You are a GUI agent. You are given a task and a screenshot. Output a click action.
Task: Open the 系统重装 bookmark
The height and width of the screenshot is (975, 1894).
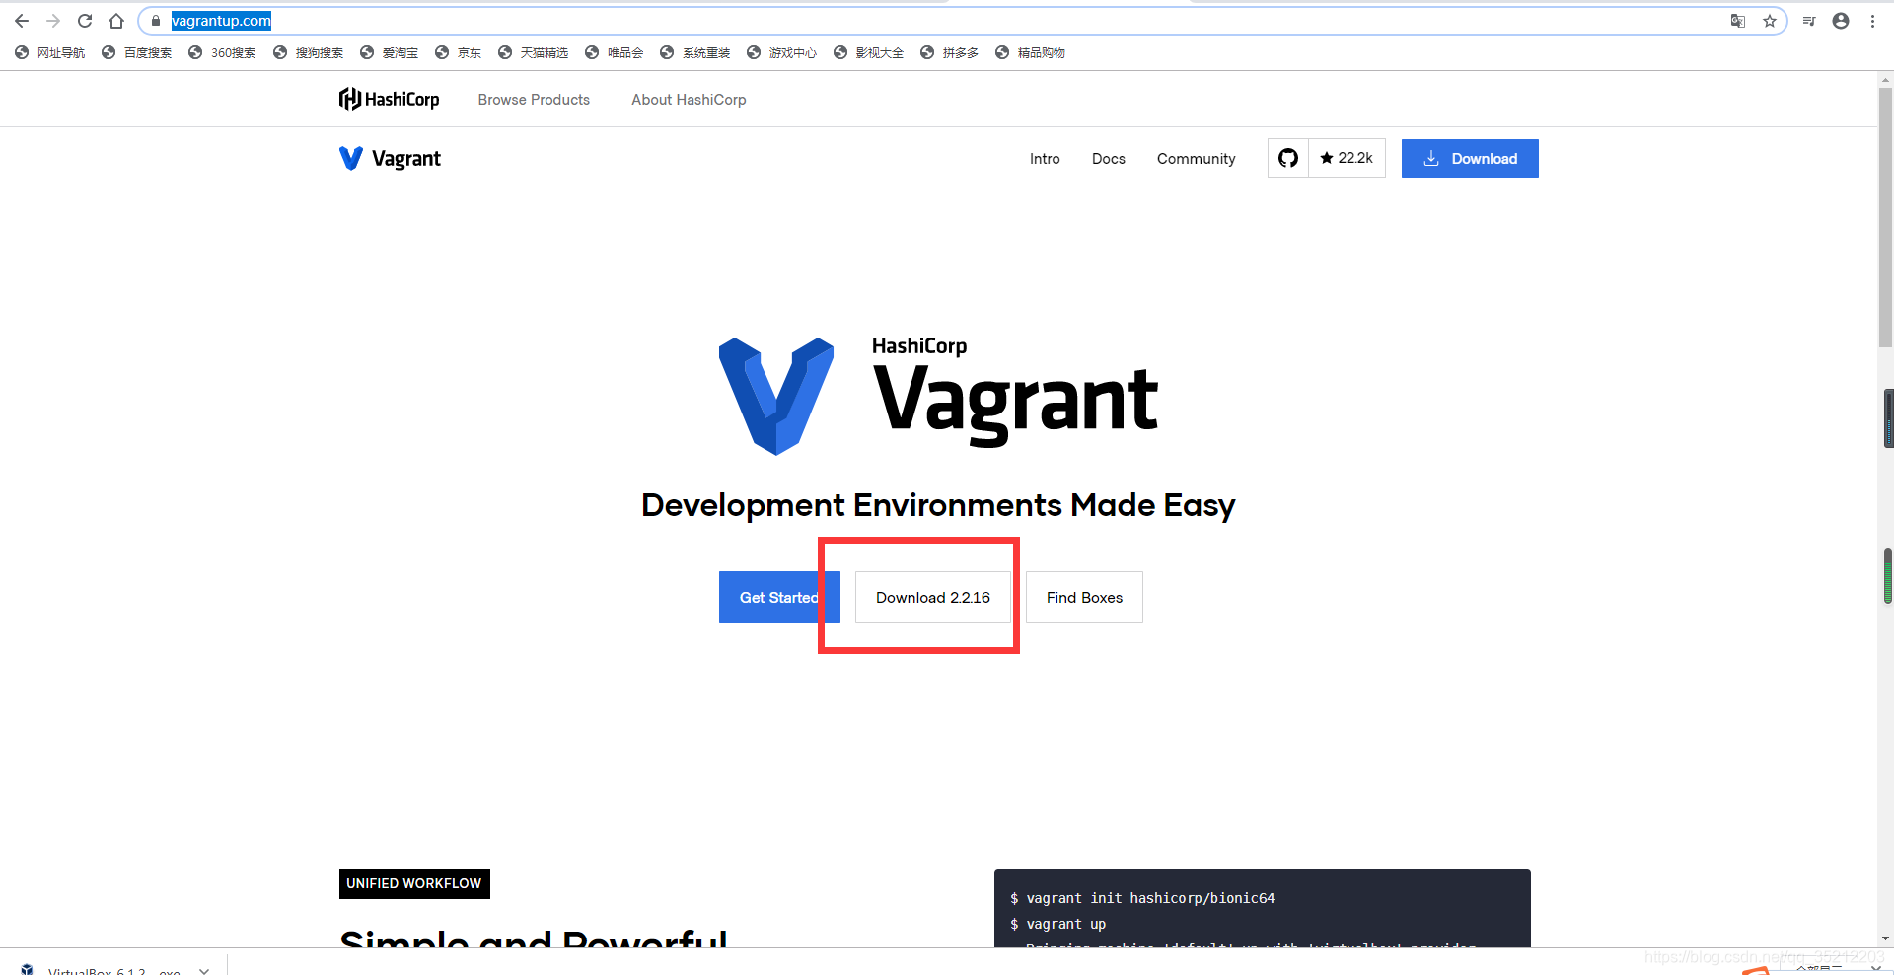(695, 52)
